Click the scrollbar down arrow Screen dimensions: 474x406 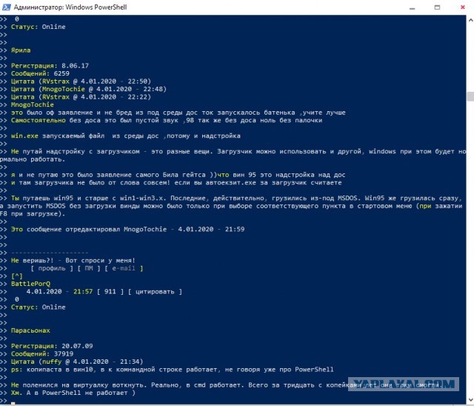470,399
